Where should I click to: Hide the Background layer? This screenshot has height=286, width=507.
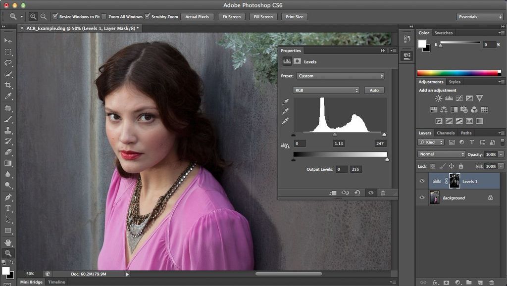(422, 197)
